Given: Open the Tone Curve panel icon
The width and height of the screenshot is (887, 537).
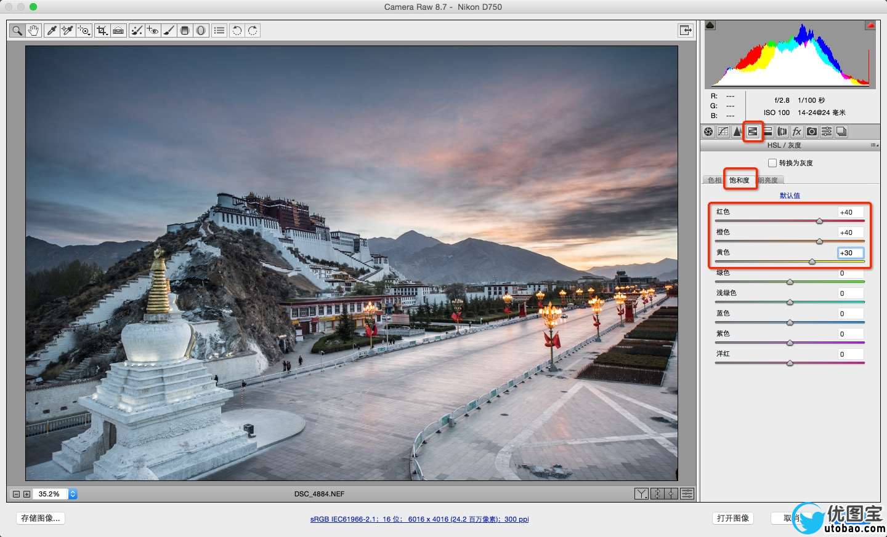Looking at the screenshot, I should tap(723, 132).
